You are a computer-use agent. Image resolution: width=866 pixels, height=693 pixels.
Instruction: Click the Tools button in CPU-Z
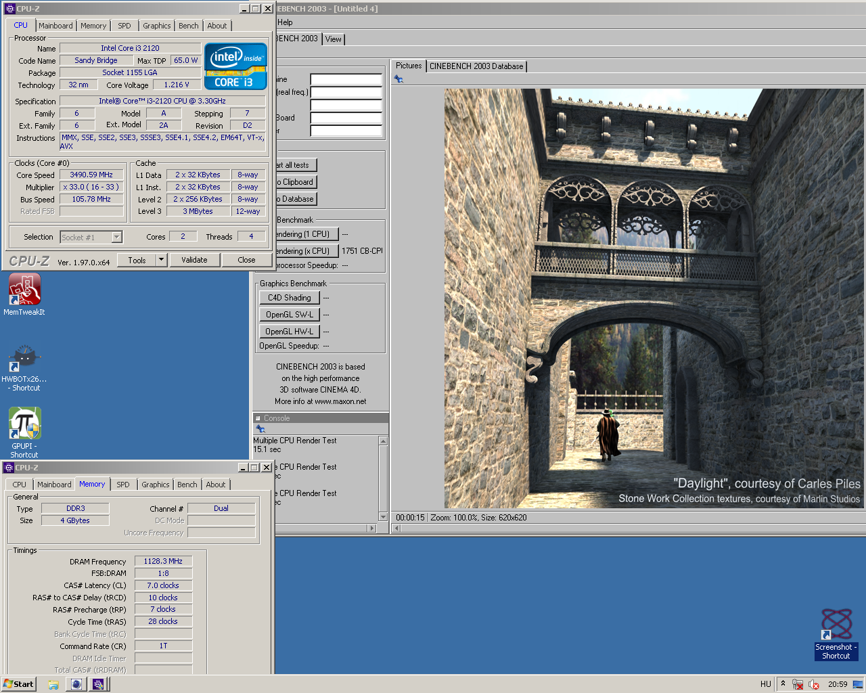137,260
